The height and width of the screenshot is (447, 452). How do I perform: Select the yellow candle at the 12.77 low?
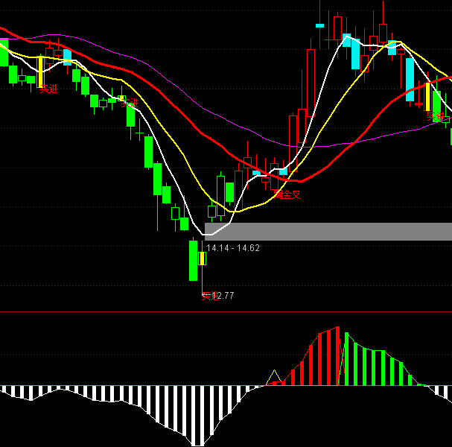[202, 259]
